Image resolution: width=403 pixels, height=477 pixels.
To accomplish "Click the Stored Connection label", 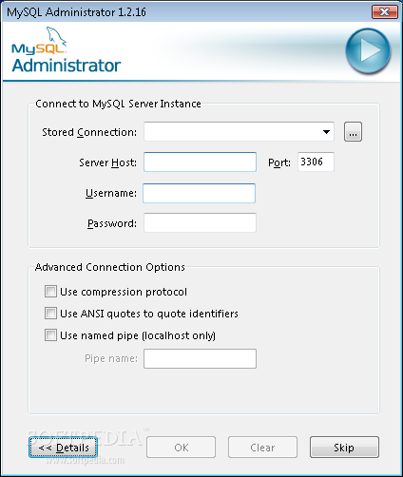I will 89,132.
